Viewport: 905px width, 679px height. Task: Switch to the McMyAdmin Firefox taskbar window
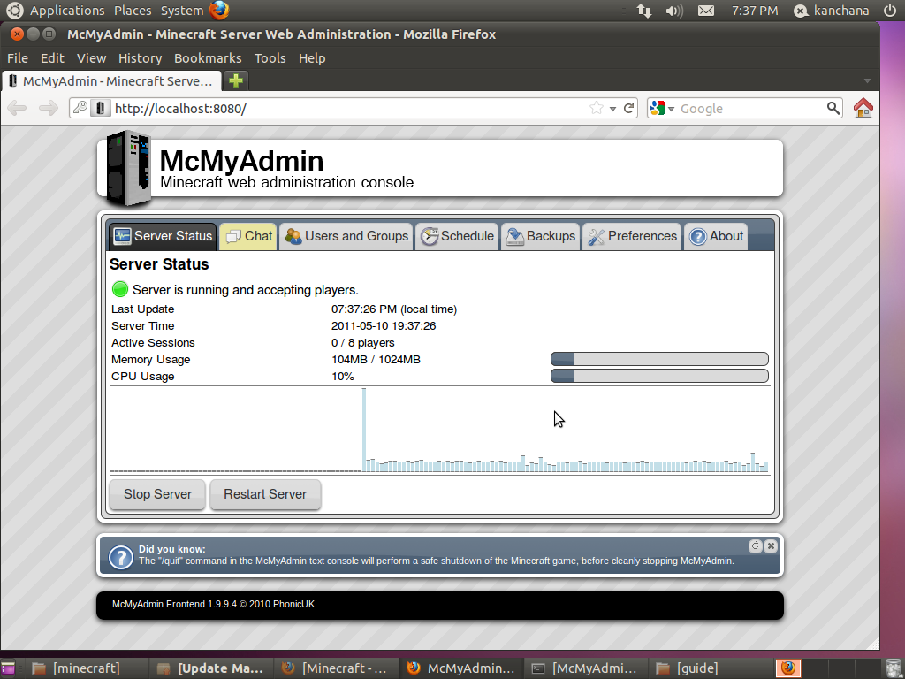(x=460, y=668)
